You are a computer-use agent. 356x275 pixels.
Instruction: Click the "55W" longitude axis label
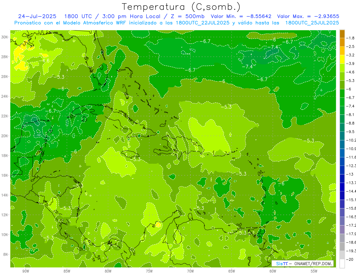tap(314, 271)
